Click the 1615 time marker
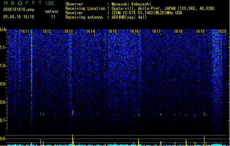 [x=112, y=31]
